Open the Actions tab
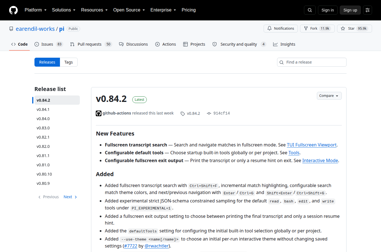The width and height of the screenshot is (381, 252). (x=166, y=44)
